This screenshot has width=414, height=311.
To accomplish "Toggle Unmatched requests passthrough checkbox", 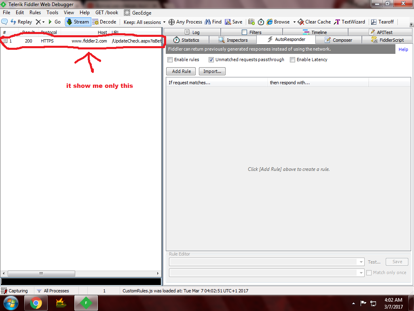I will click(x=211, y=60).
